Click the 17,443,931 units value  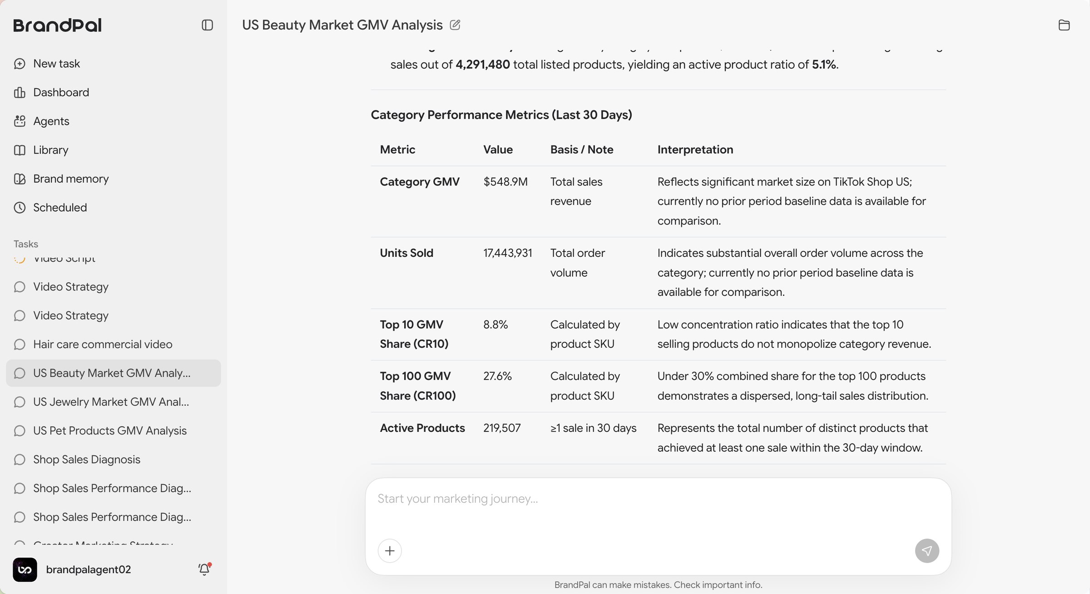[x=508, y=253]
